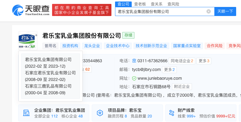Click the date range (2000-04 至 2008-09)

pyautogui.click(x=45, y=93)
